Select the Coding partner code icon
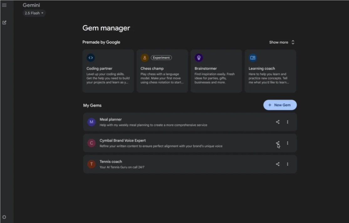349x223 pixels. 91,58
